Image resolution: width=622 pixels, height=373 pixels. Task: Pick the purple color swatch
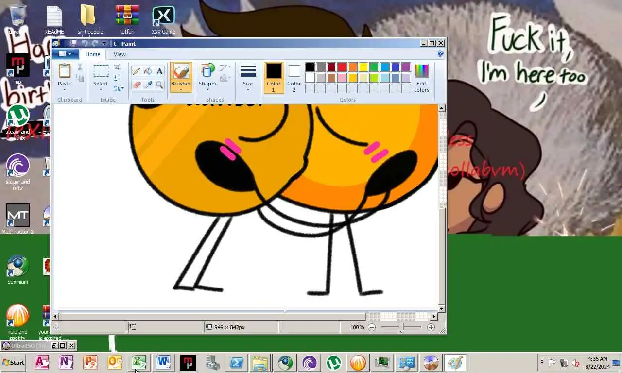[x=406, y=67]
